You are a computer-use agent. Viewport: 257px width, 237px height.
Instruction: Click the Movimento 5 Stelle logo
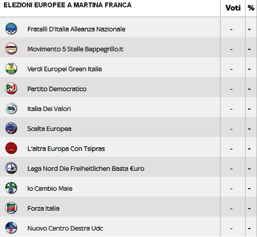(11, 48)
